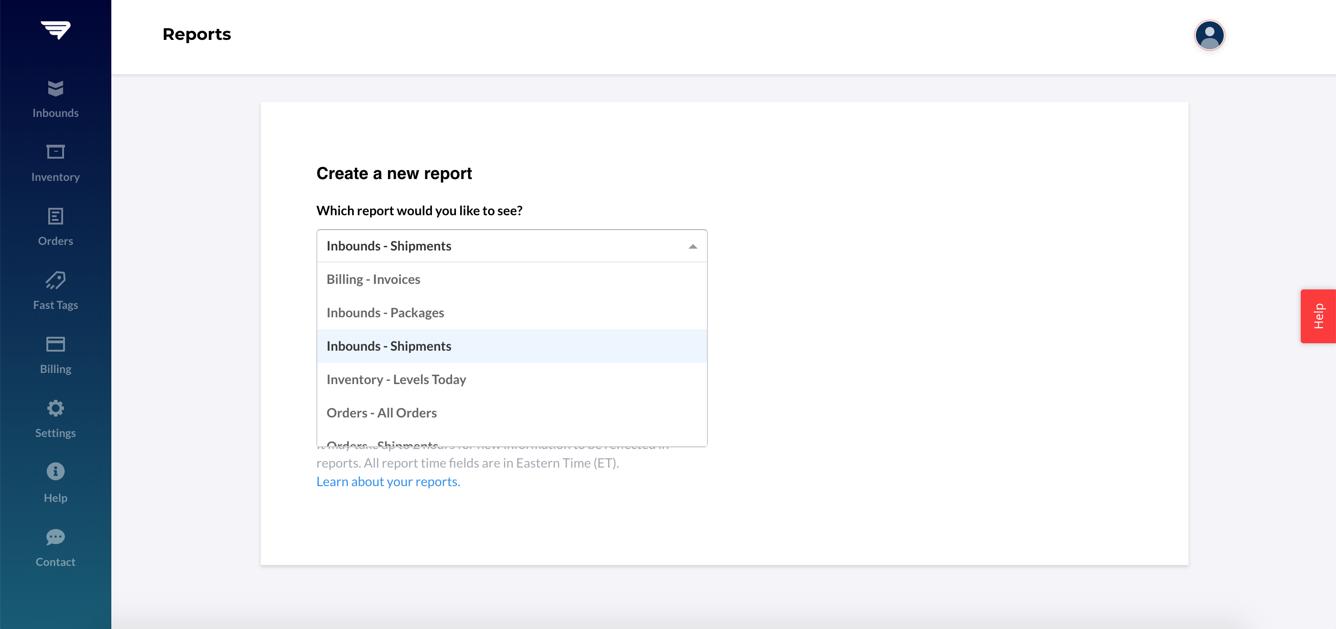Click the Inbounds - Shipments selected field

pyautogui.click(x=511, y=246)
